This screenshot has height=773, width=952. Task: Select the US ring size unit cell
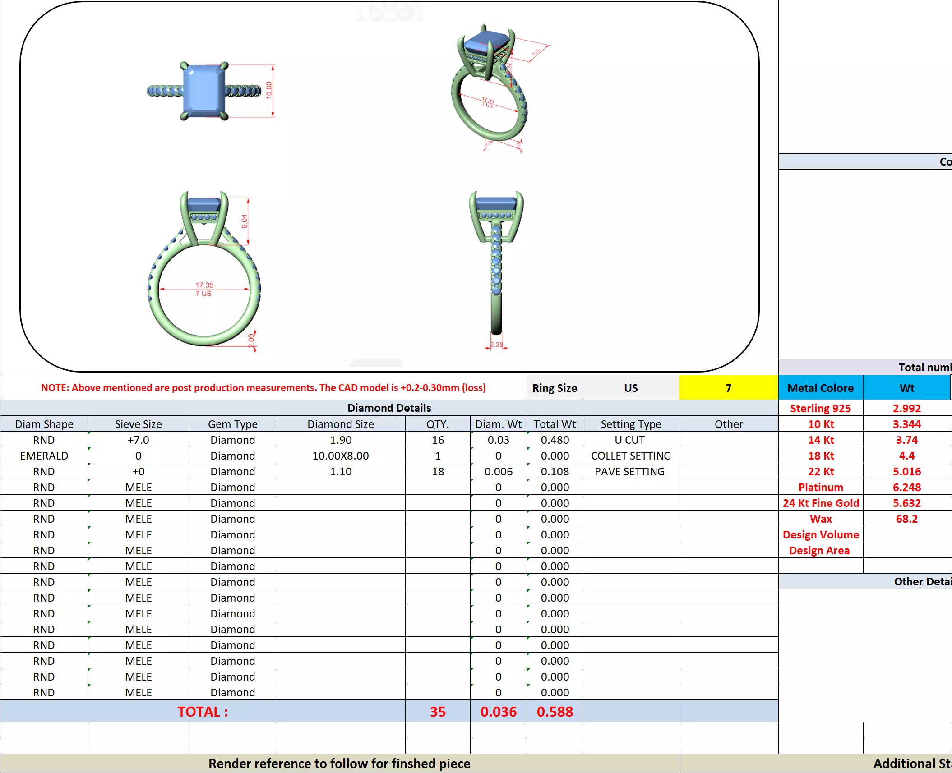pos(631,388)
